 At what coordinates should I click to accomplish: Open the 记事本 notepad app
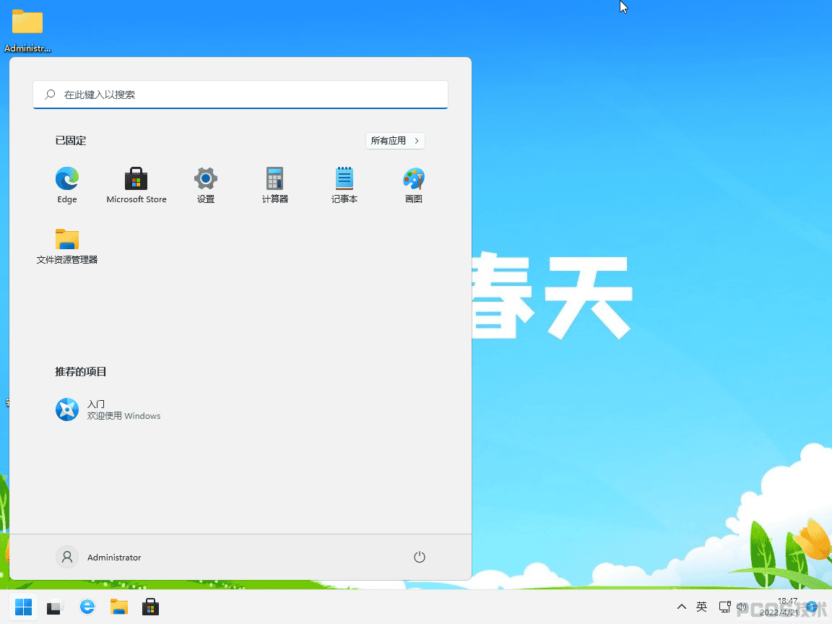pyautogui.click(x=344, y=184)
